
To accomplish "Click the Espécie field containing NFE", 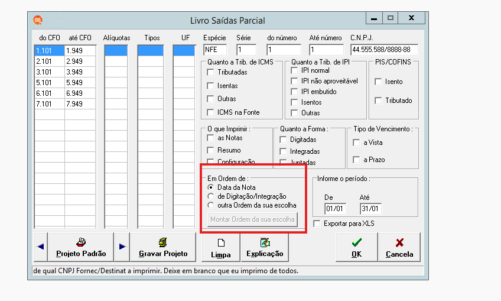I will pos(215,50).
